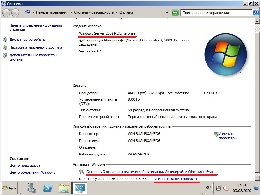Screen dimensions: 260x195
Task: Click the 64-разрядная операционная система text
Action: click(x=158, y=110)
